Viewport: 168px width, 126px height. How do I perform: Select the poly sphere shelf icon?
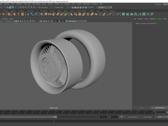[9, 14]
